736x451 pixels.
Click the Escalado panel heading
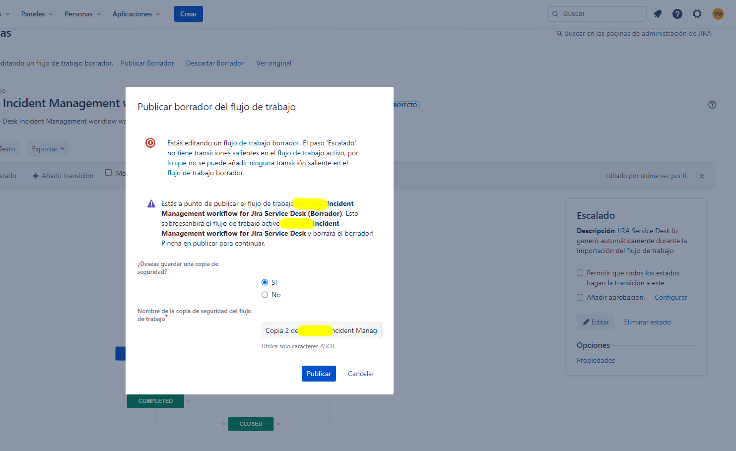[x=596, y=215]
